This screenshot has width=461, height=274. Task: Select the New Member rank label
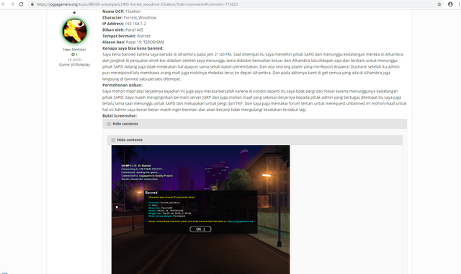74,50
